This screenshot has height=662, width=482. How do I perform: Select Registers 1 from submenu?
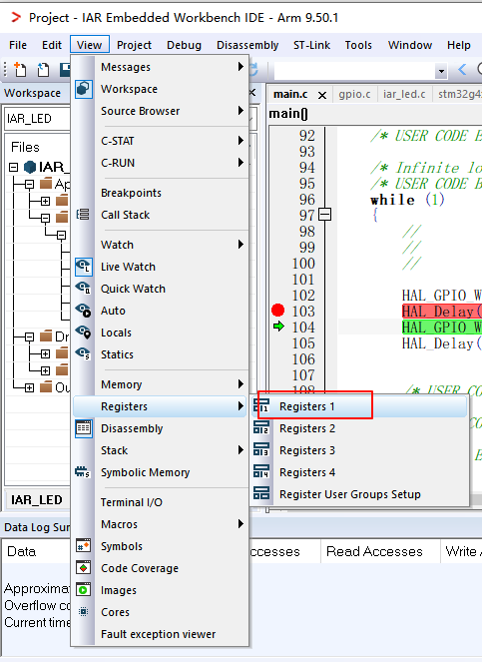pos(359,406)
